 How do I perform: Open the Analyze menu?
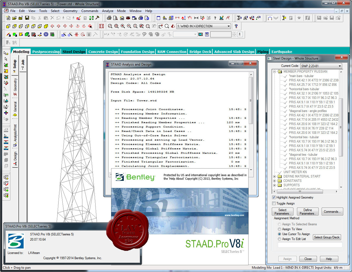pyautogui.click(x=108, y=11)
